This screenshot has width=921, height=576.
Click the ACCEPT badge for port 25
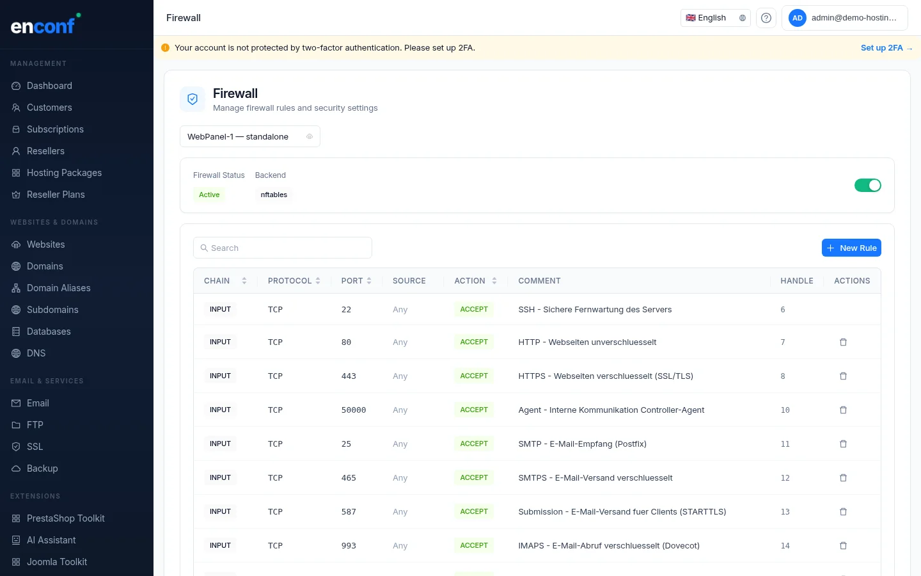pos(474,444)
